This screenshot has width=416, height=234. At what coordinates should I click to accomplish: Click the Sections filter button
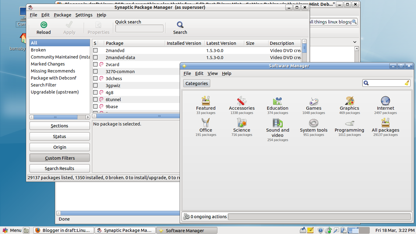(x=60, y=126)
